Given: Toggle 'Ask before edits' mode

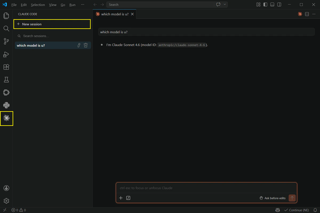Looking at the screenshot, I should point(273,198).
